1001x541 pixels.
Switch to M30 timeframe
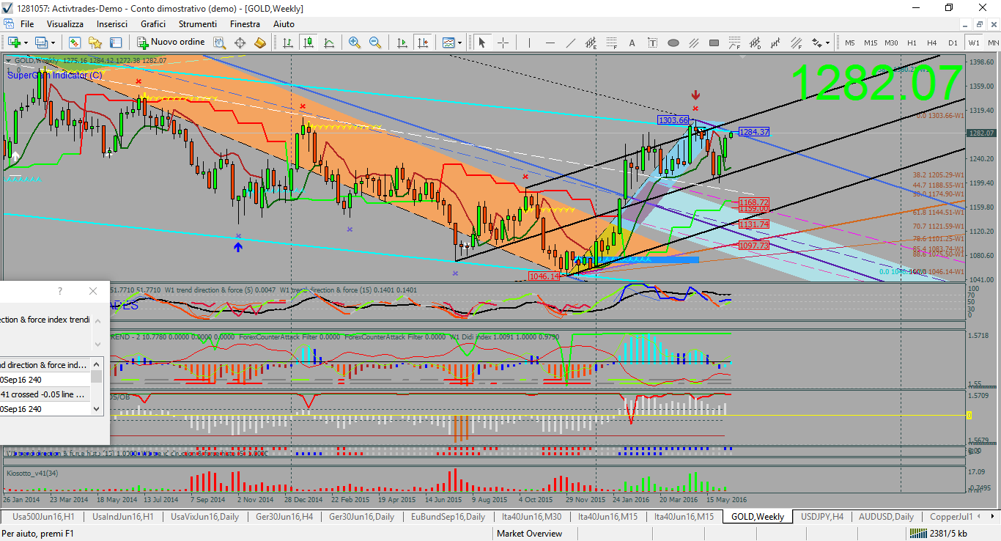[891, 43]
